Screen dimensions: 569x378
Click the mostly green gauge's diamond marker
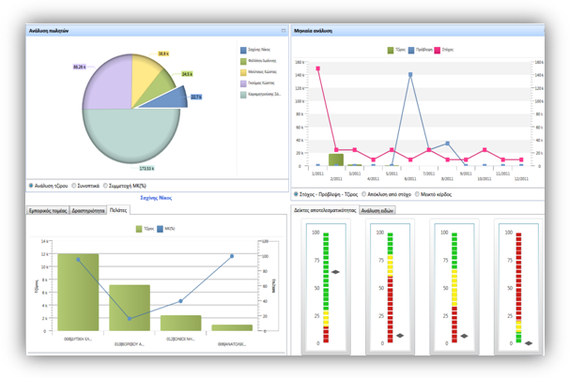335,272
